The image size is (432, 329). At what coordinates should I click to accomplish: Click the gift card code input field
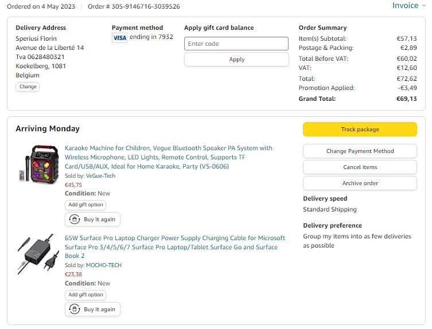pyautogui.click(x=236, y=44)
